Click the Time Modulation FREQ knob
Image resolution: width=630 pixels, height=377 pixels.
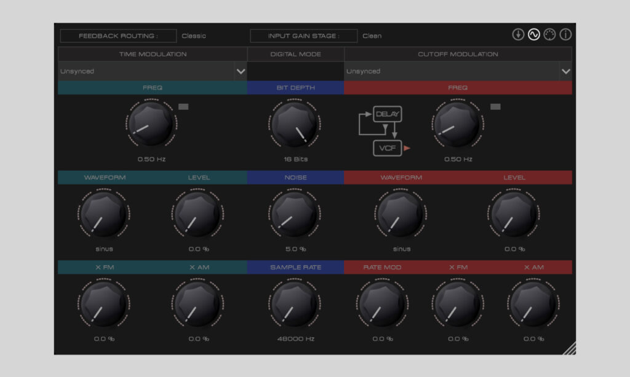point(151,123)
